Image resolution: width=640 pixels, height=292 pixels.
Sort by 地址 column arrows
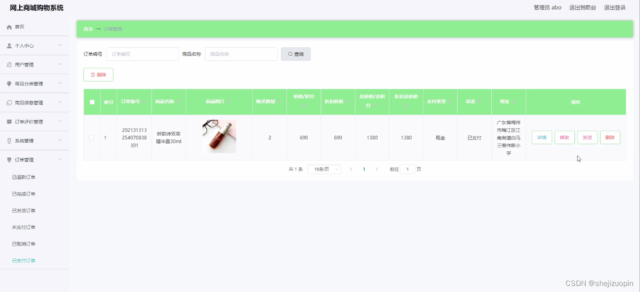click(x=514, y=102)
